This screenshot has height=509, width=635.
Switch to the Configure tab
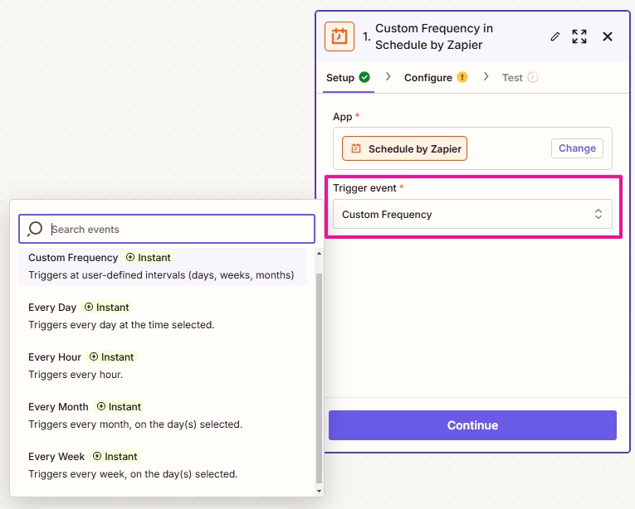tap(428, 78)
